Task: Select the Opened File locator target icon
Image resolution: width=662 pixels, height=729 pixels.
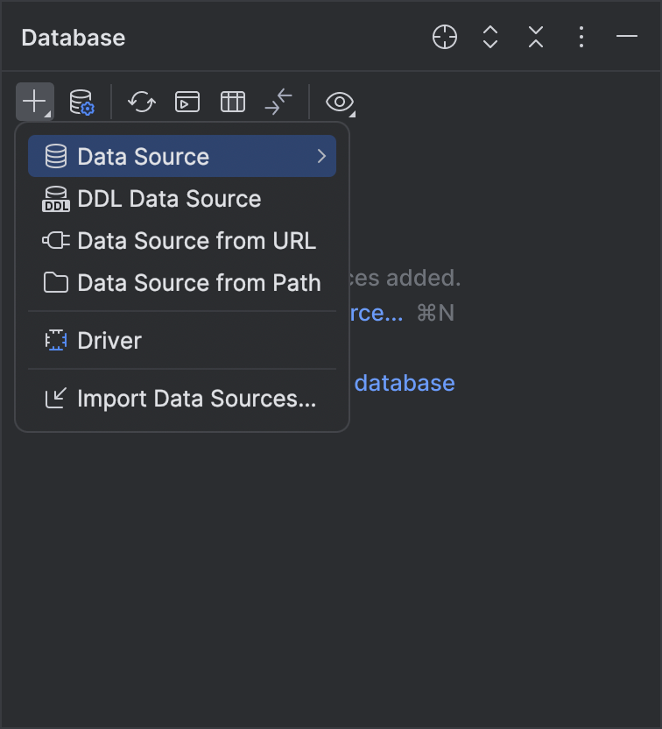Action: point(444,37)
